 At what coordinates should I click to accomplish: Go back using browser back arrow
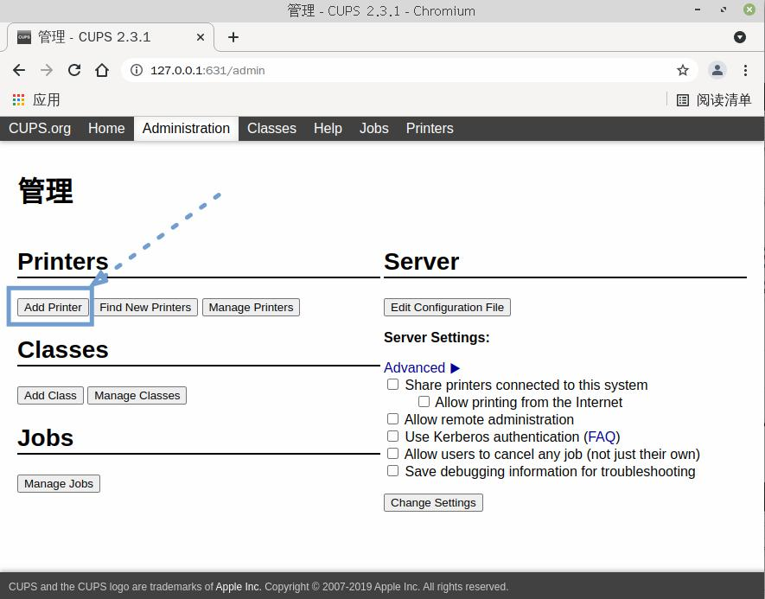(19, 70)
